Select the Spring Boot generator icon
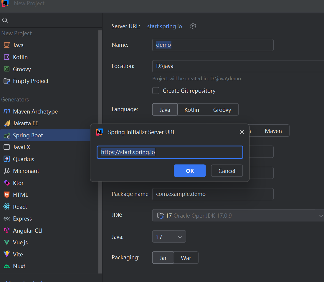Screen dimensions: 324x282 [7, 135]
